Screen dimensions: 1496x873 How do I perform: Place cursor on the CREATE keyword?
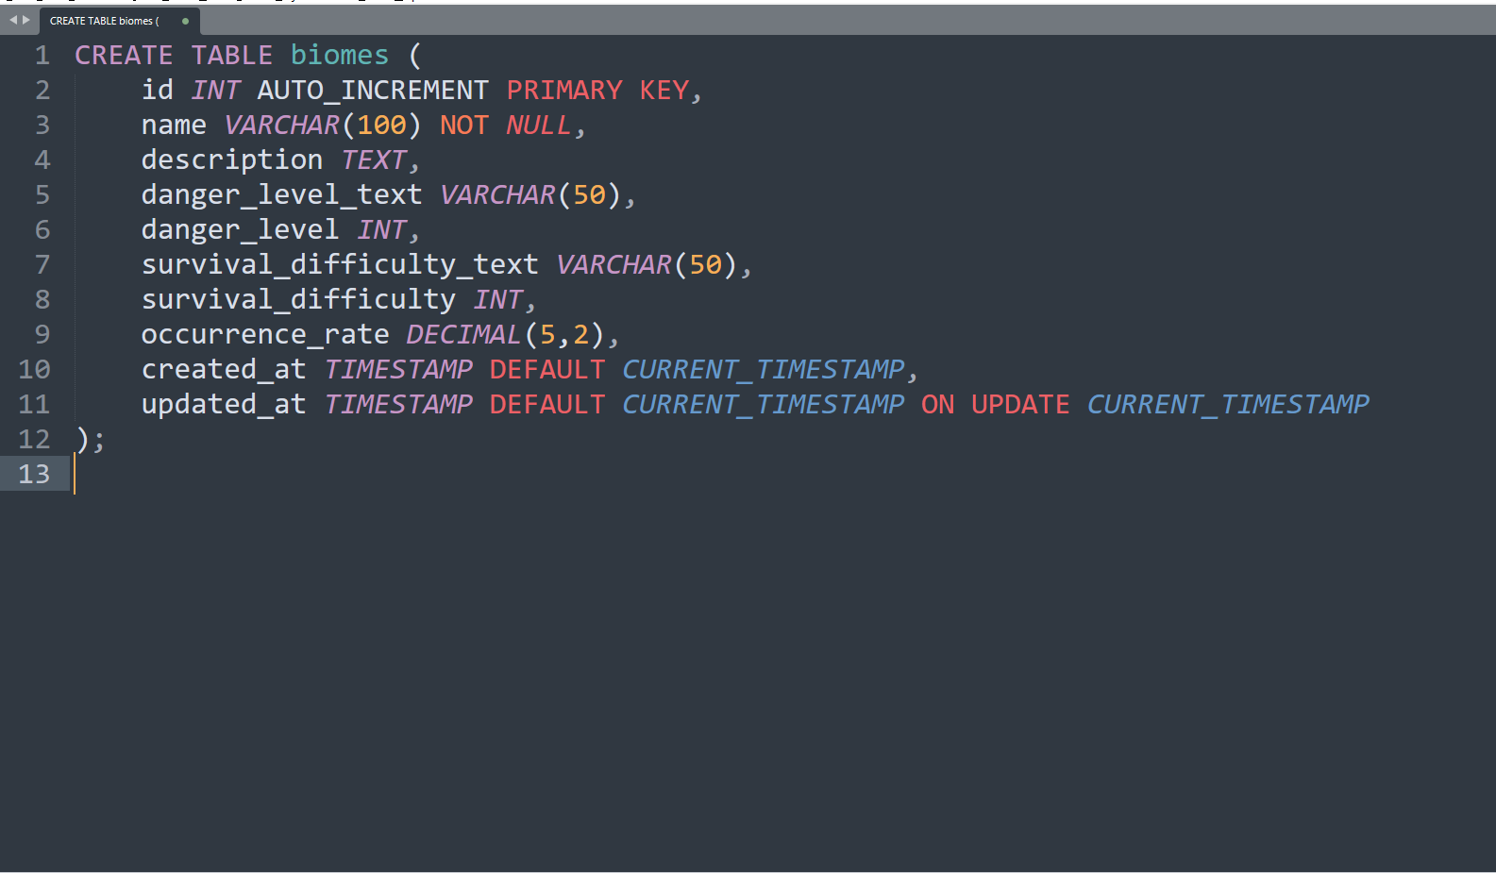point(124,56)
